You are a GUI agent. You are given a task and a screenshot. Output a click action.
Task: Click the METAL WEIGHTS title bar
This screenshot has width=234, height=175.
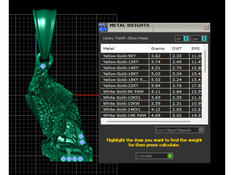pos(155,27)
